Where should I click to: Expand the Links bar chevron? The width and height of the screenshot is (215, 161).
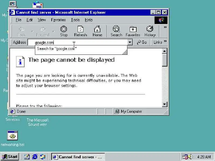tap(165, 41)
